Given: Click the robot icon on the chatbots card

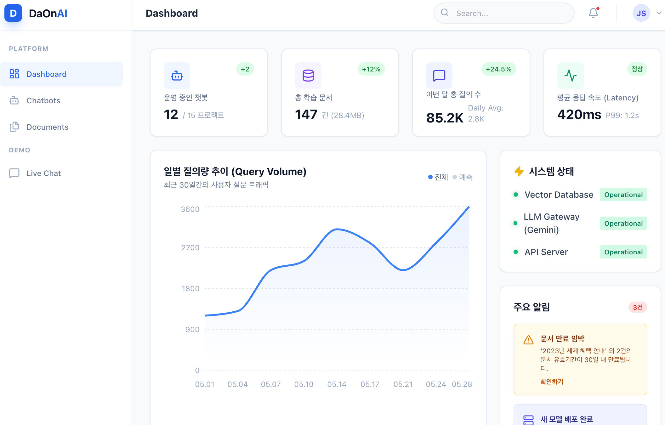Looking at the screenshot, I should (x=177, y=76).
